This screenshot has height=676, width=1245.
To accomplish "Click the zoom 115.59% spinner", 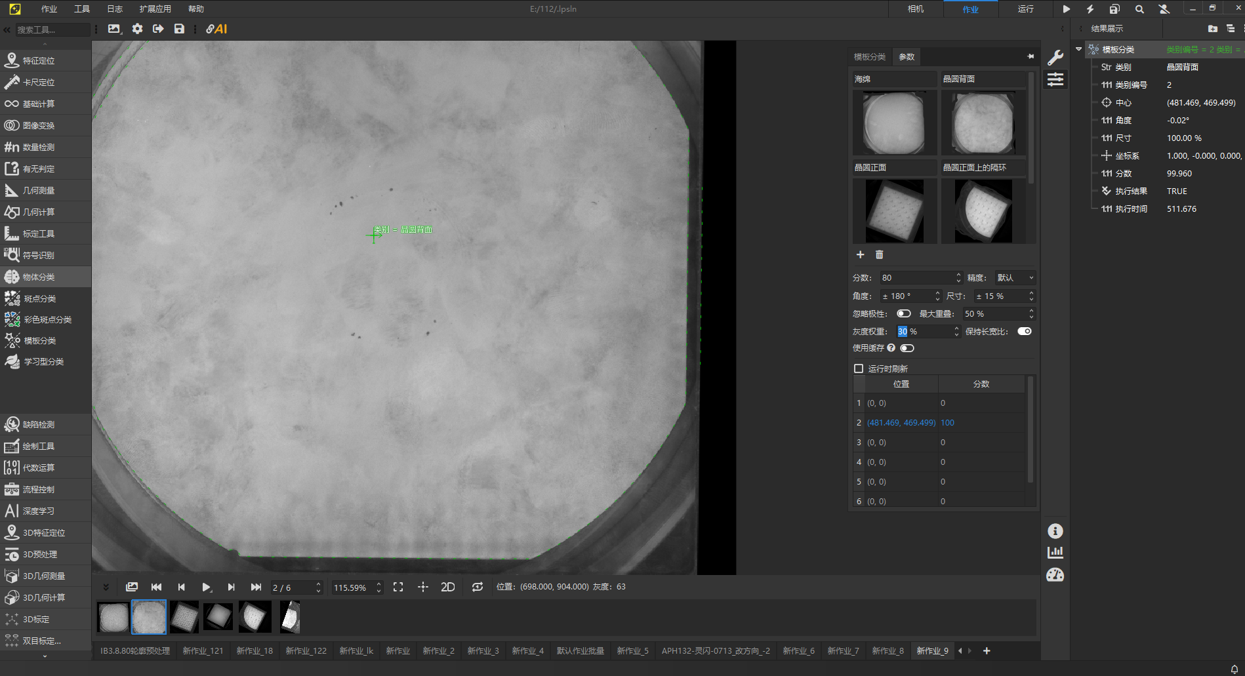I will (357, 587).
